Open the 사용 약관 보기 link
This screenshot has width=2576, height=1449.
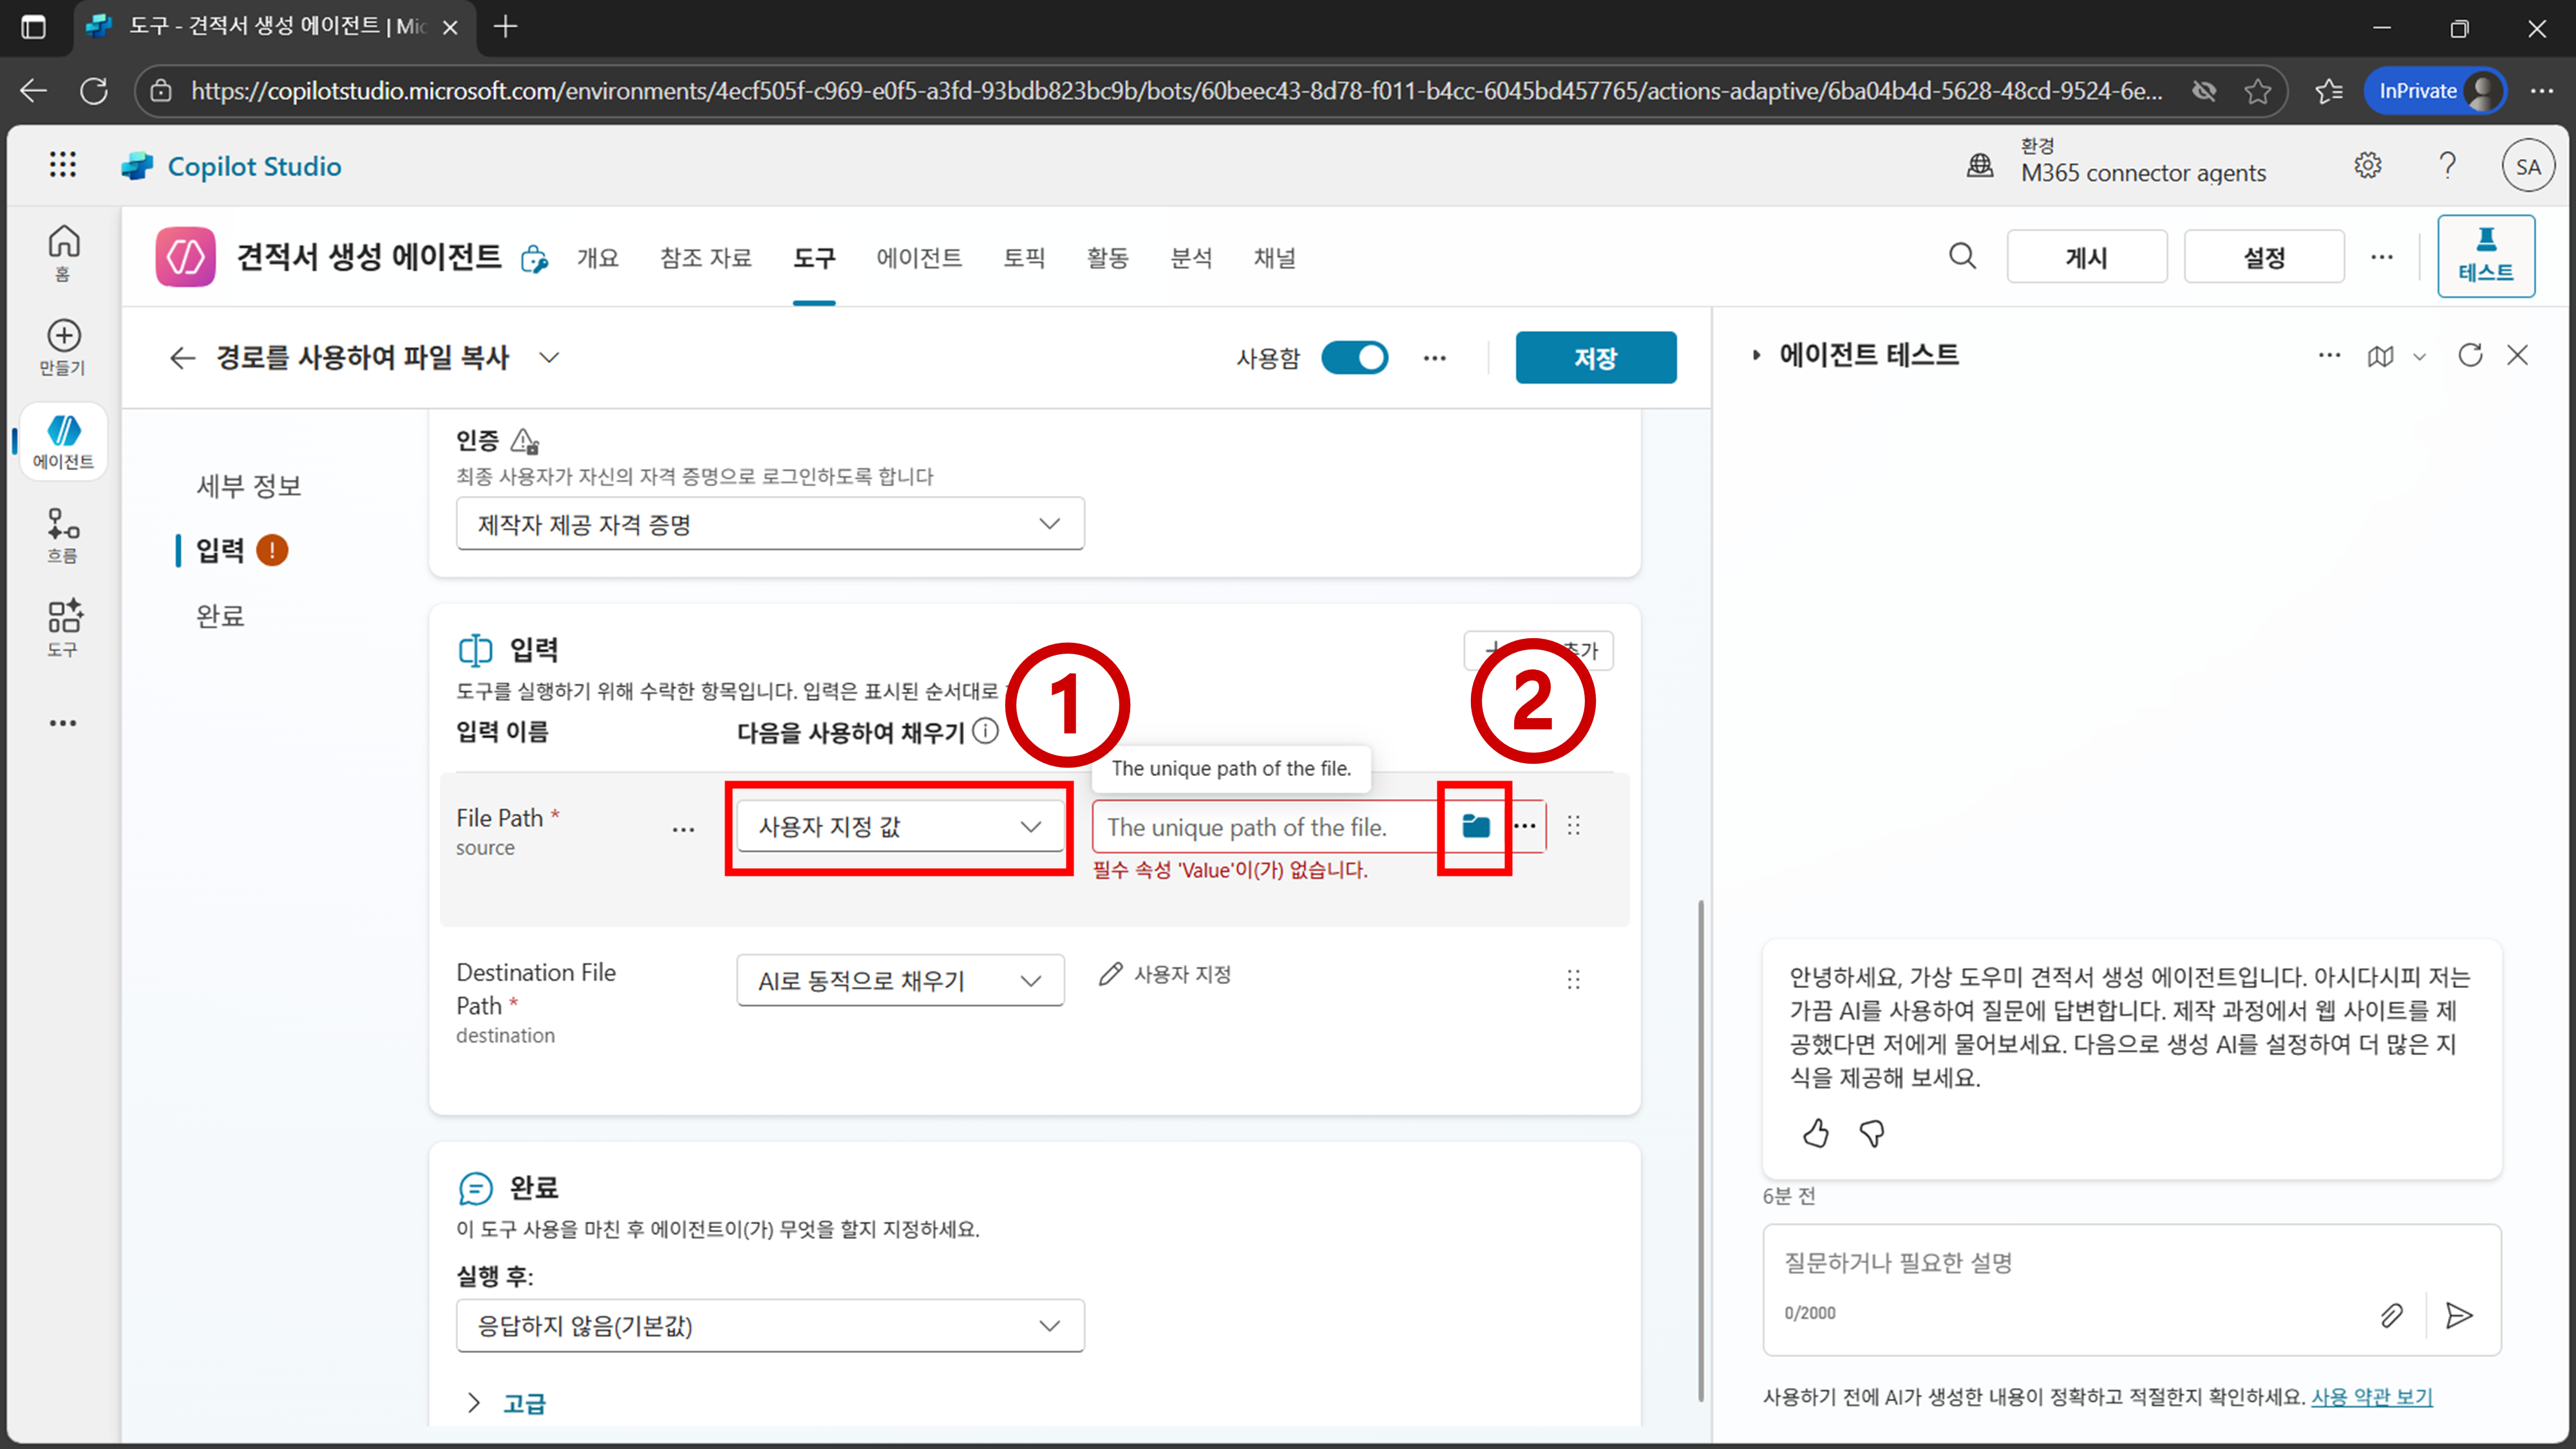(2371, 1397)
